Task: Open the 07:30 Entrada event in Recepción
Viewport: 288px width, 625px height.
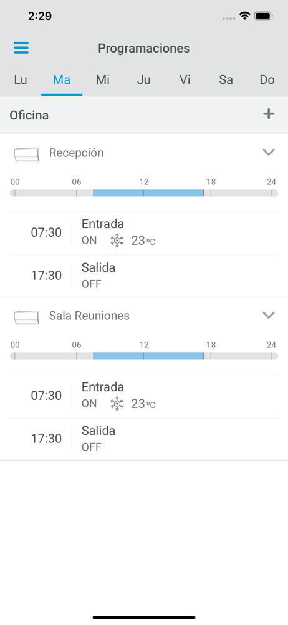Action: pyautogui.click(x=144, y=232)
